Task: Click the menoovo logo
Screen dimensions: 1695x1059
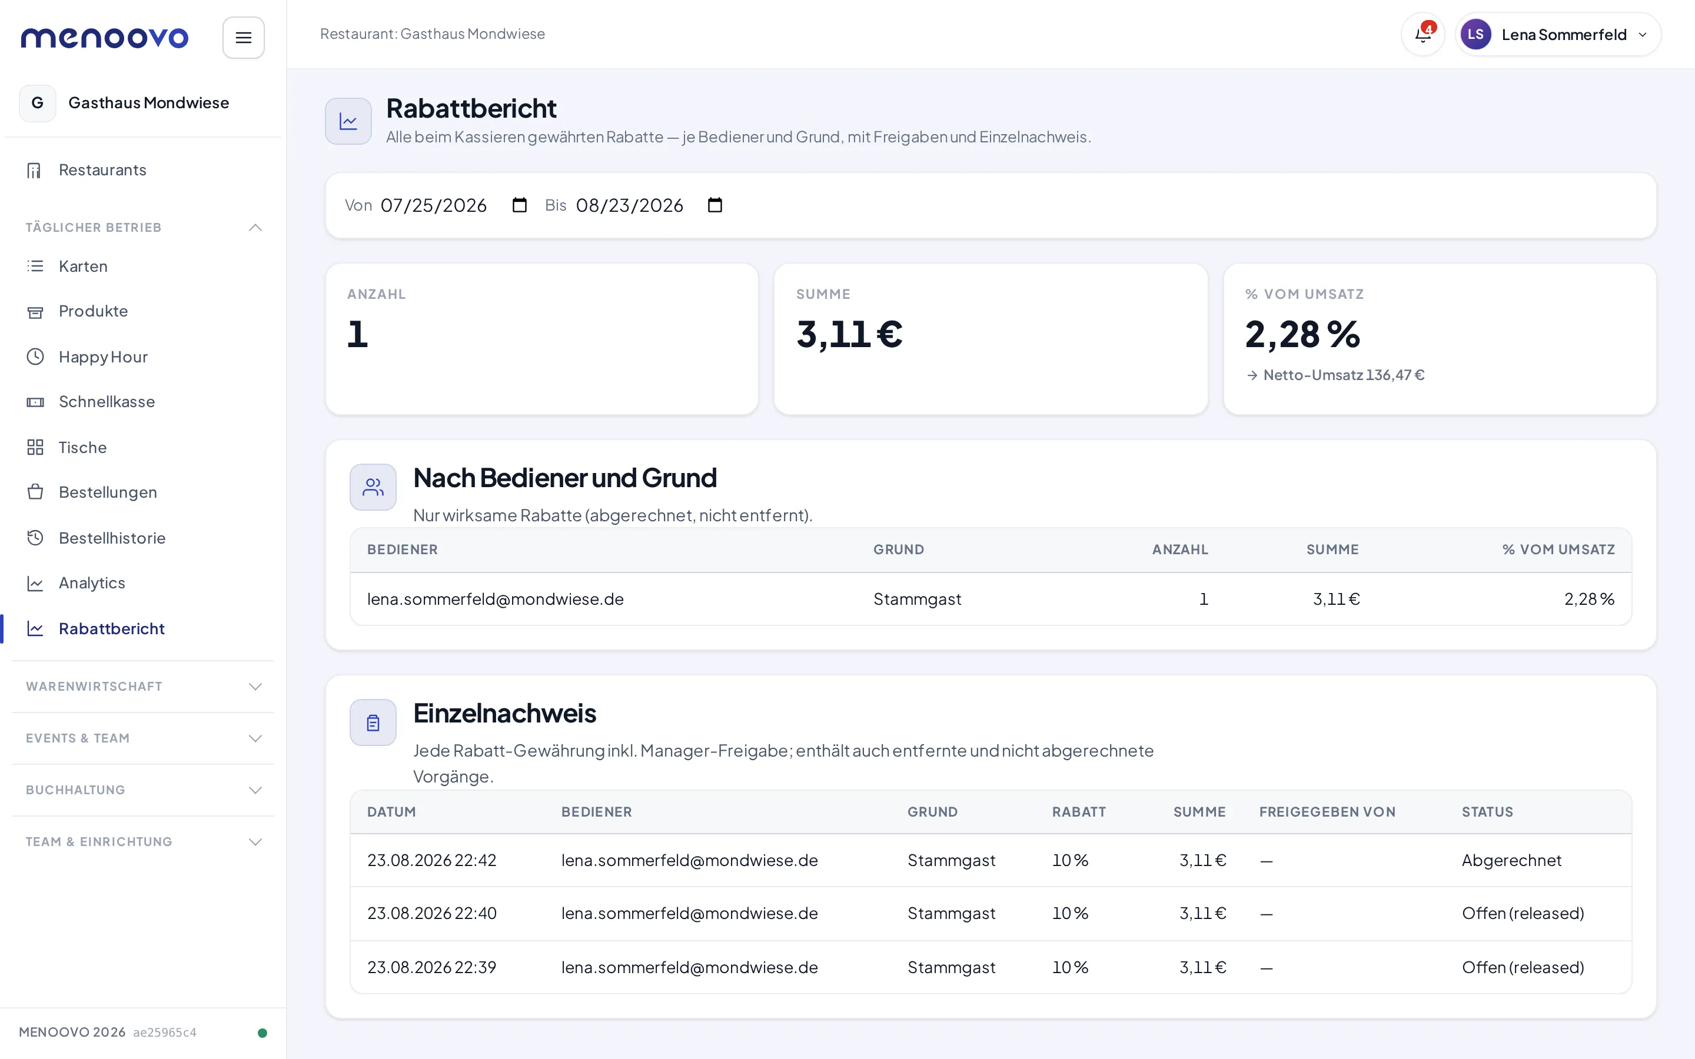Action: click(x=104, y=37)
